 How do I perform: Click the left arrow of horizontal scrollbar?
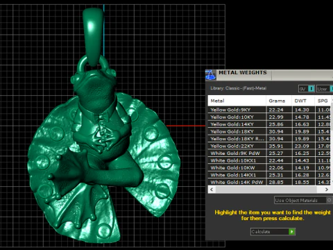(212, 190)
